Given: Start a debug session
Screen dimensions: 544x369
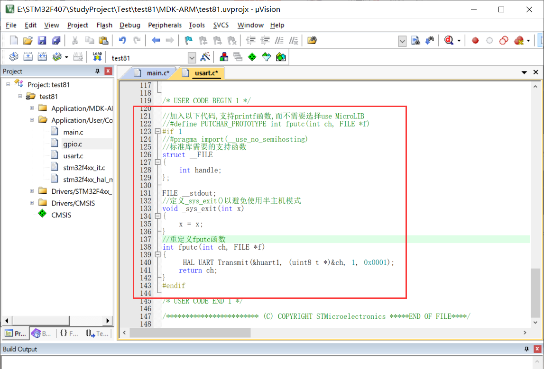Looking at the screenshot, I should [x=450, y=40].
